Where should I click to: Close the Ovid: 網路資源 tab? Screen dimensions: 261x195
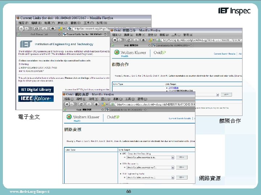(103, 110)
